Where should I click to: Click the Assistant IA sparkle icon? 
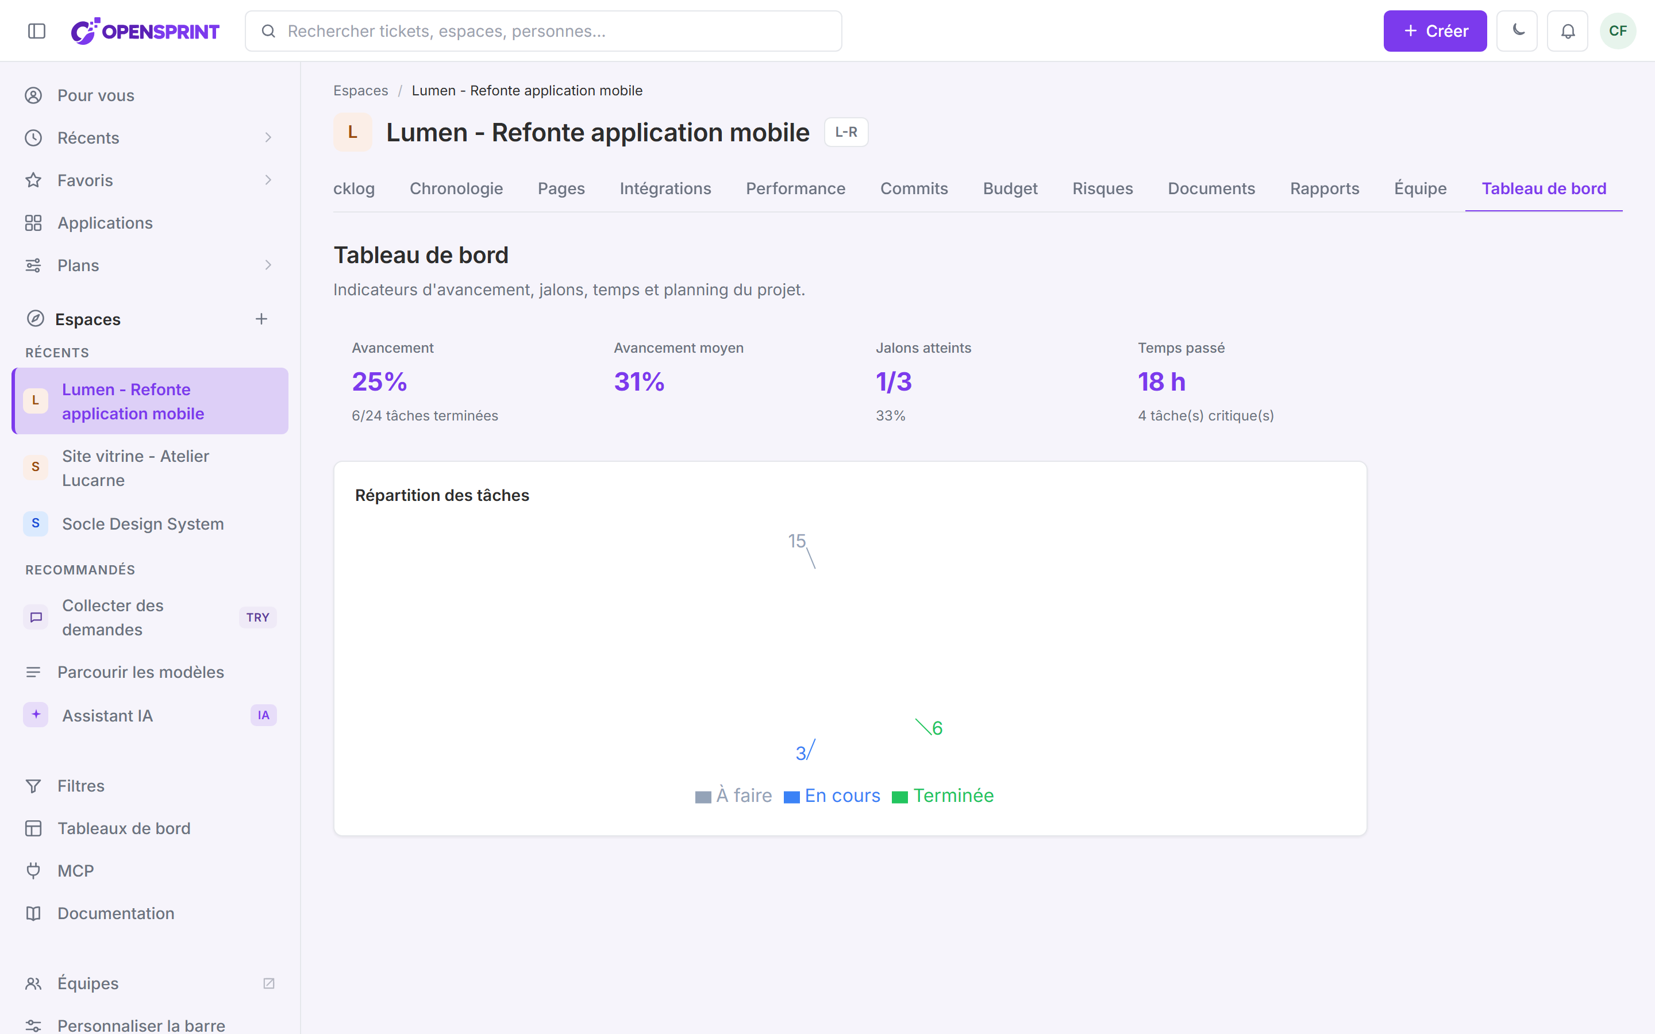(x=36, y=715)
